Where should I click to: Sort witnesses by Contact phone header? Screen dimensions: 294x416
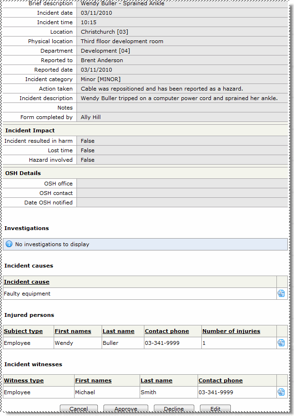click(220, 380)
